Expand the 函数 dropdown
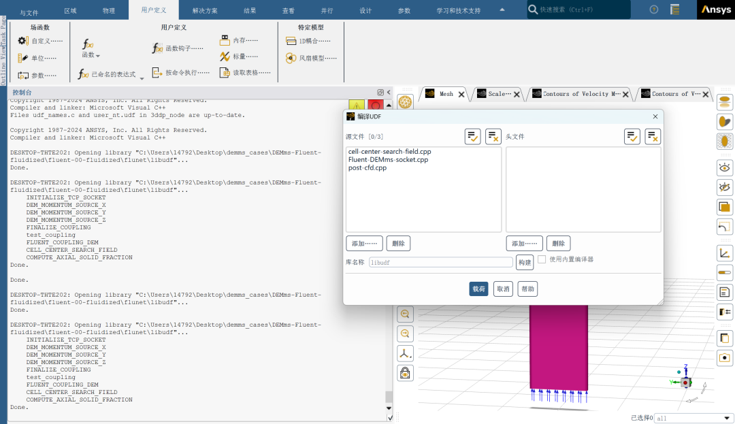Screen dimensions: 735x424 [x=91, y=55]
